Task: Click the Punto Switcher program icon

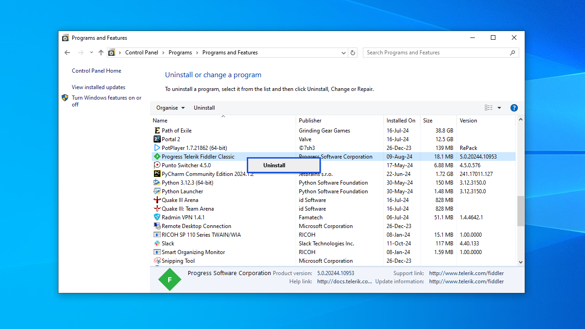Action: tap(157, 165)
